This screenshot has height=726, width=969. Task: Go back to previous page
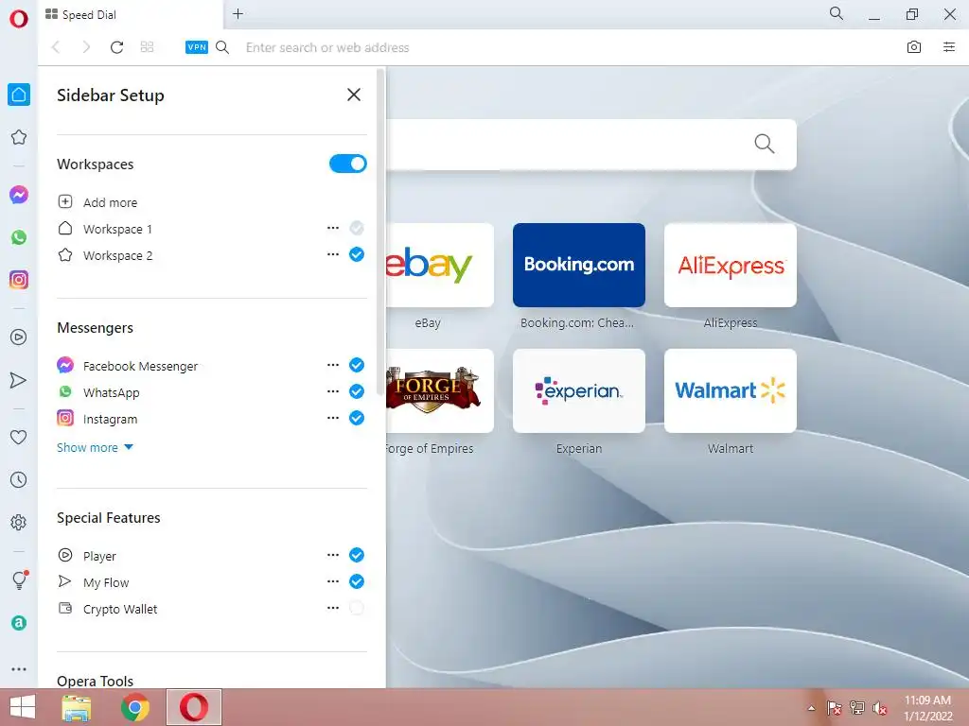[56, 47]
